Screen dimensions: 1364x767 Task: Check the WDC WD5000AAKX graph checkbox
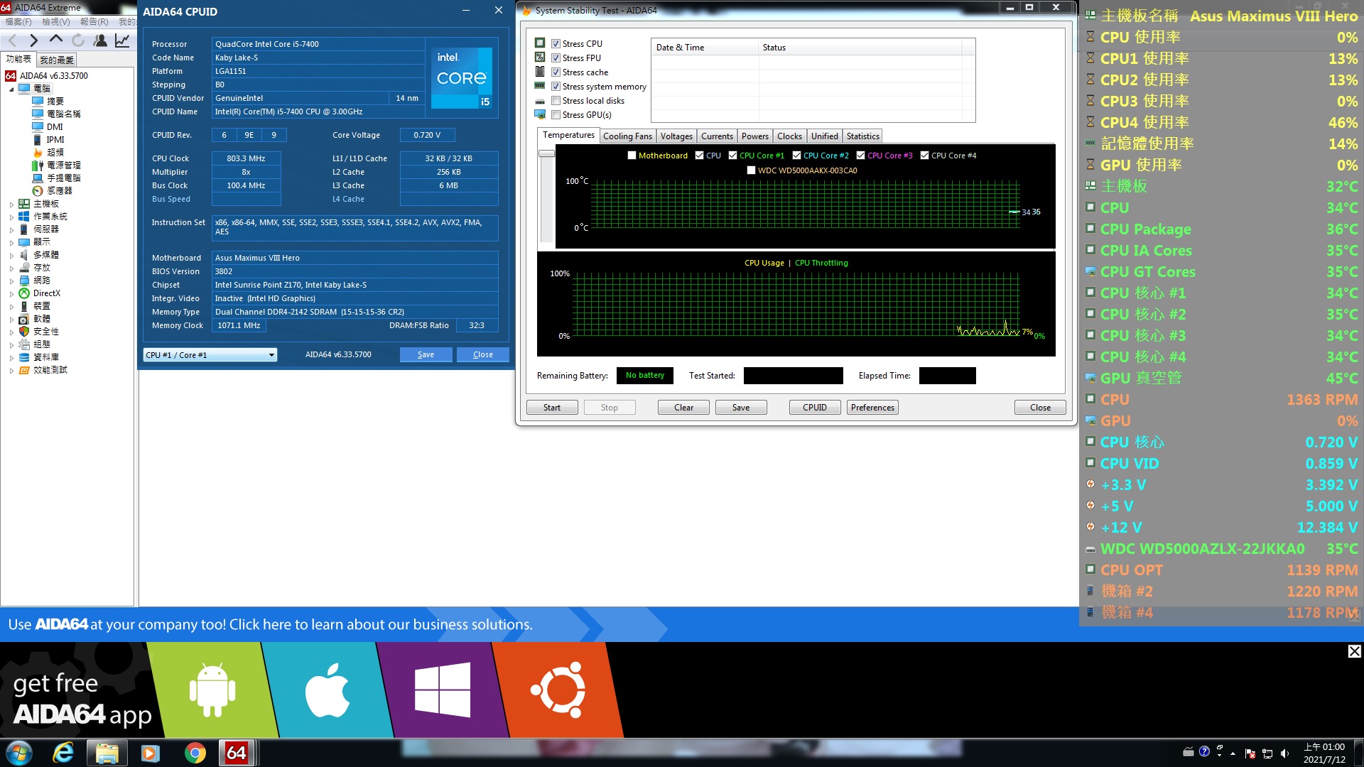coord(751,170)
